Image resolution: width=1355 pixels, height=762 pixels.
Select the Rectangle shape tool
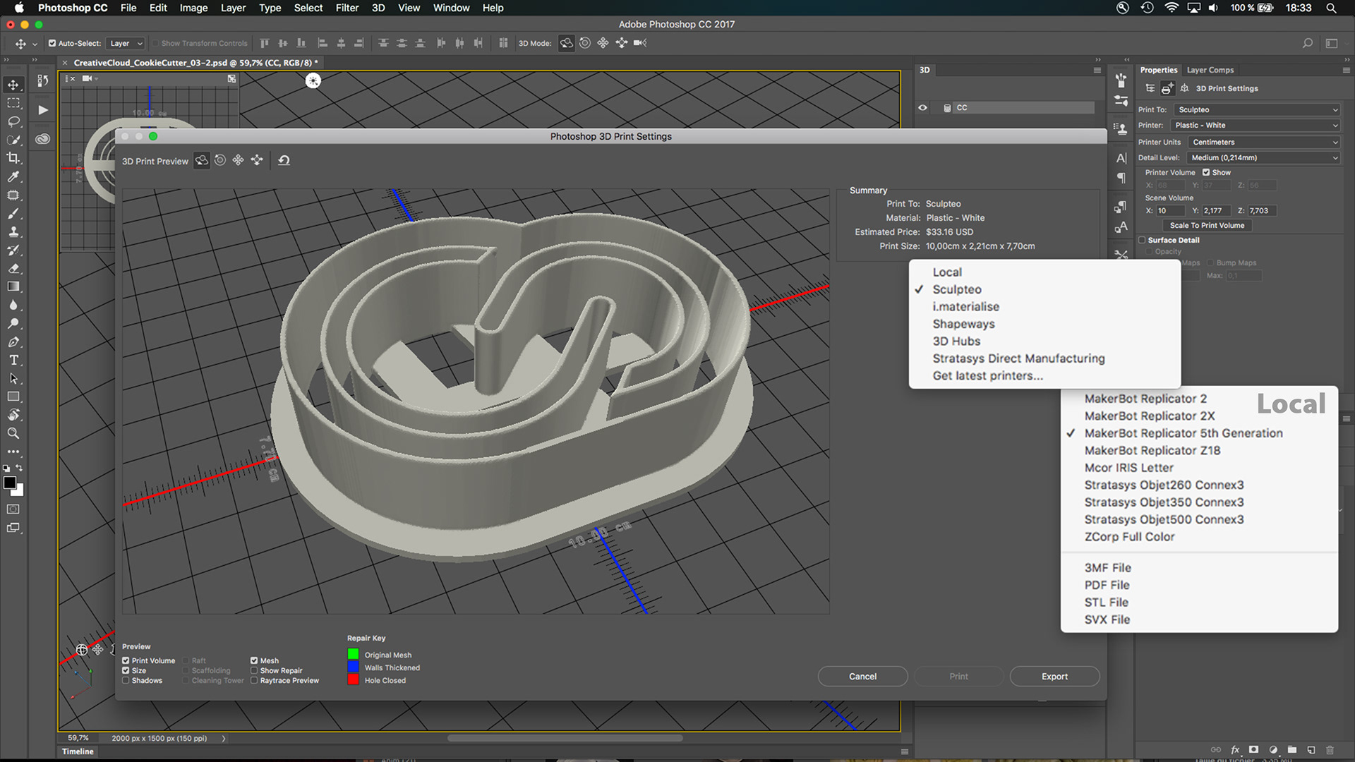[x=13, y=397]
